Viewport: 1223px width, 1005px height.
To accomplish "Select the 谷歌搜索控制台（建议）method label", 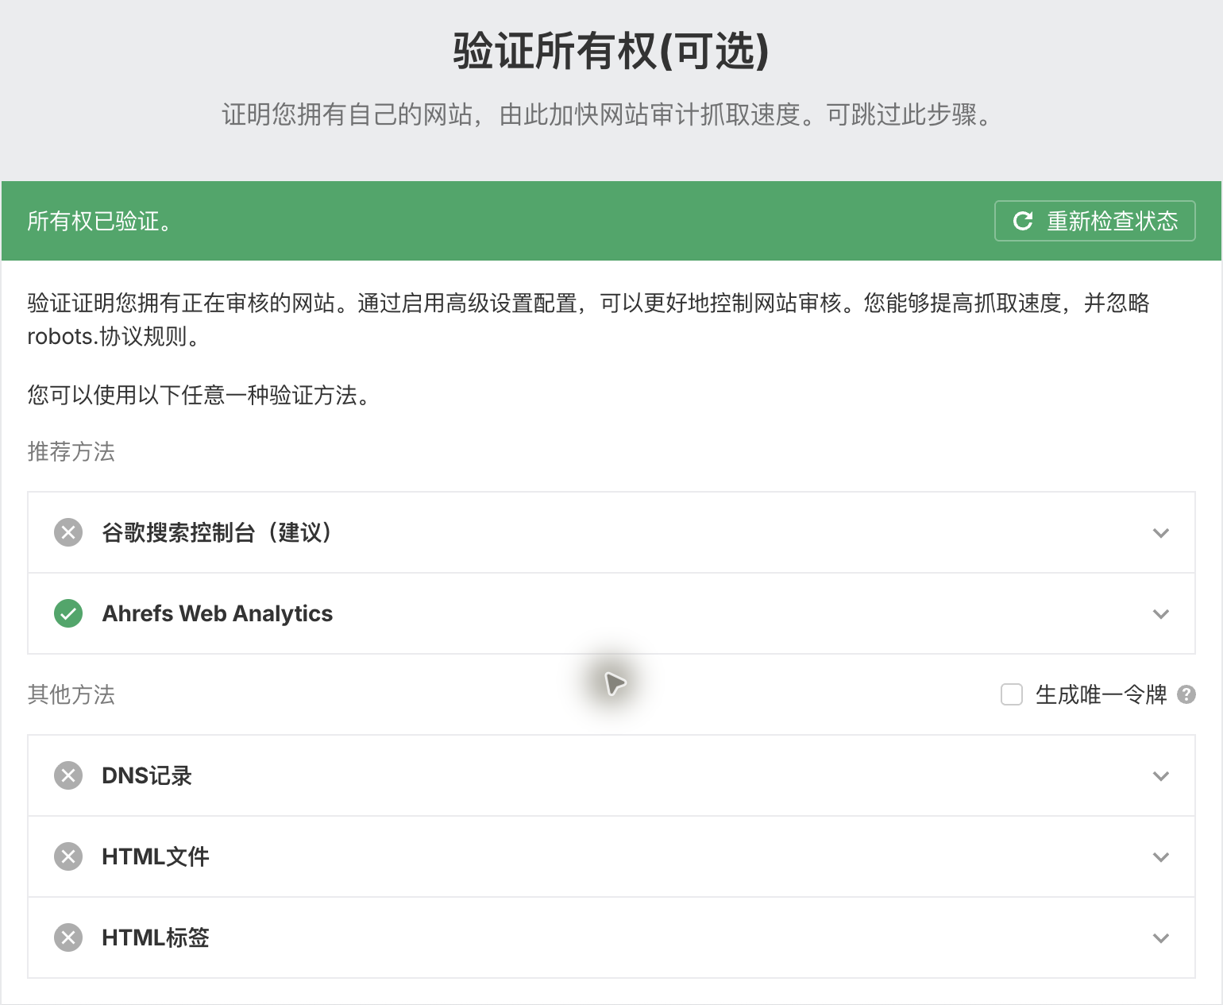I will [218, 532].
